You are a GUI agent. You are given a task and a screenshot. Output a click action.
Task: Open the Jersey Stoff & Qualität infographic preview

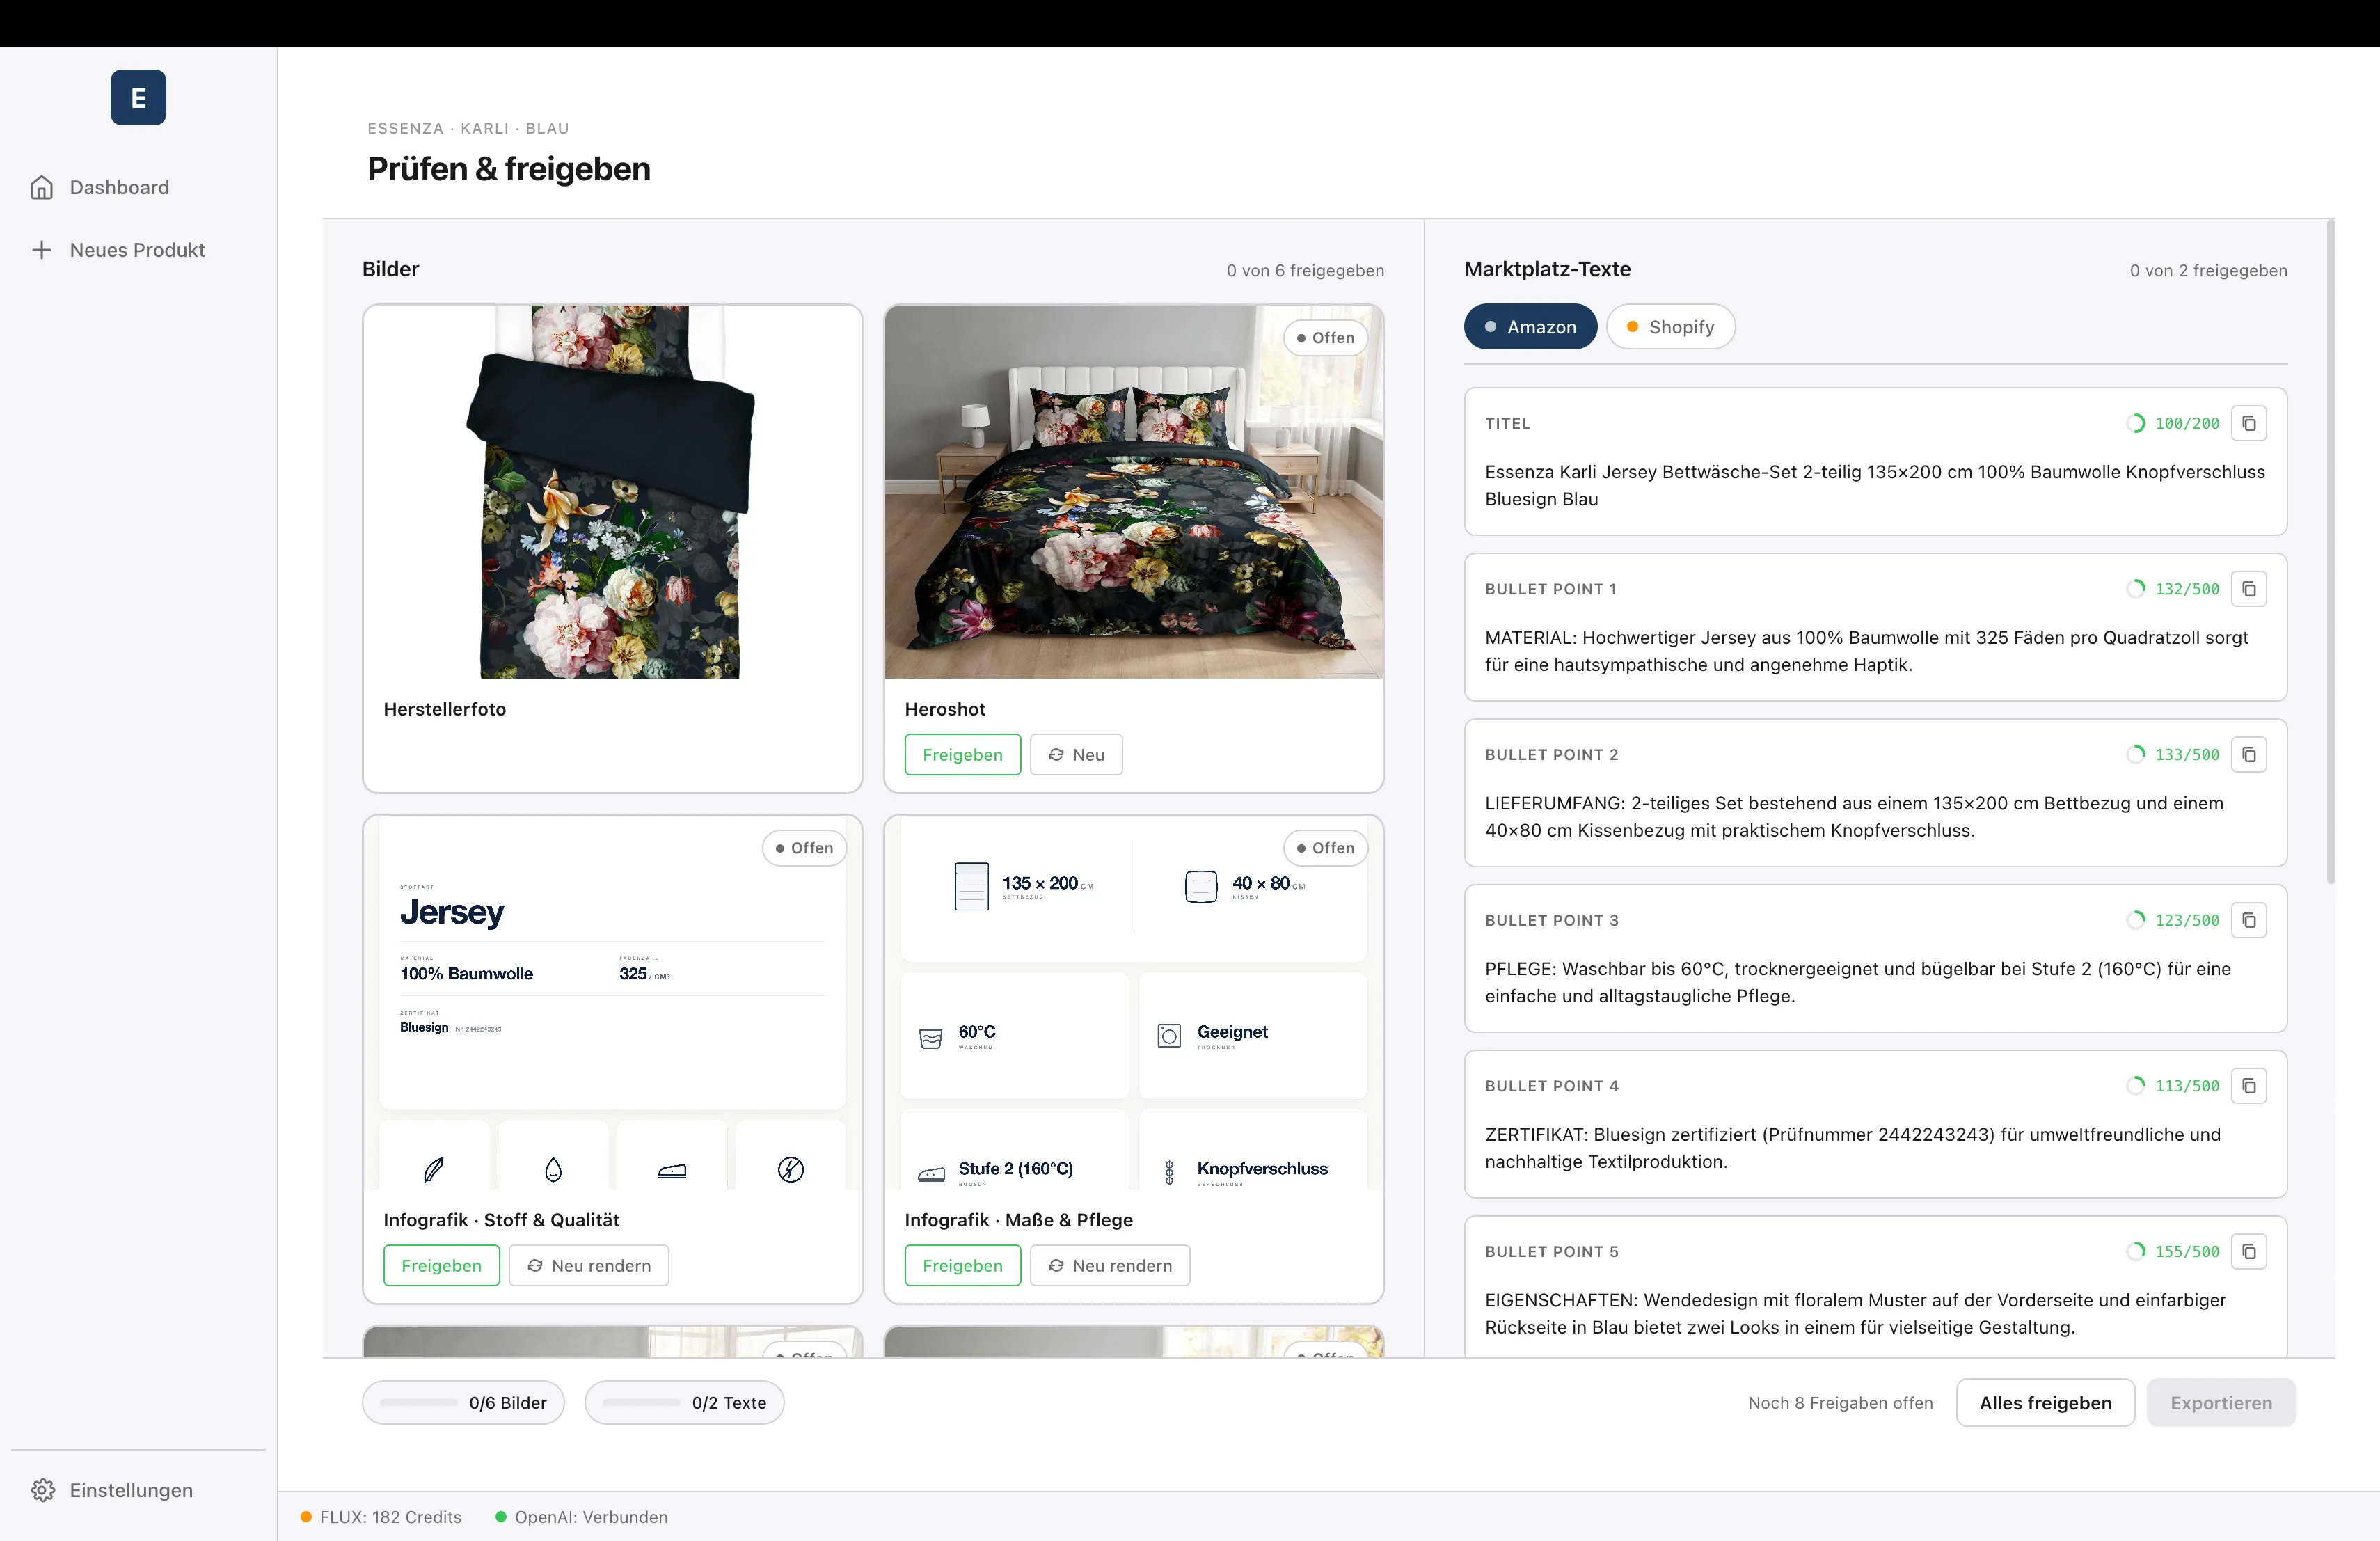tap(612, 1003)
